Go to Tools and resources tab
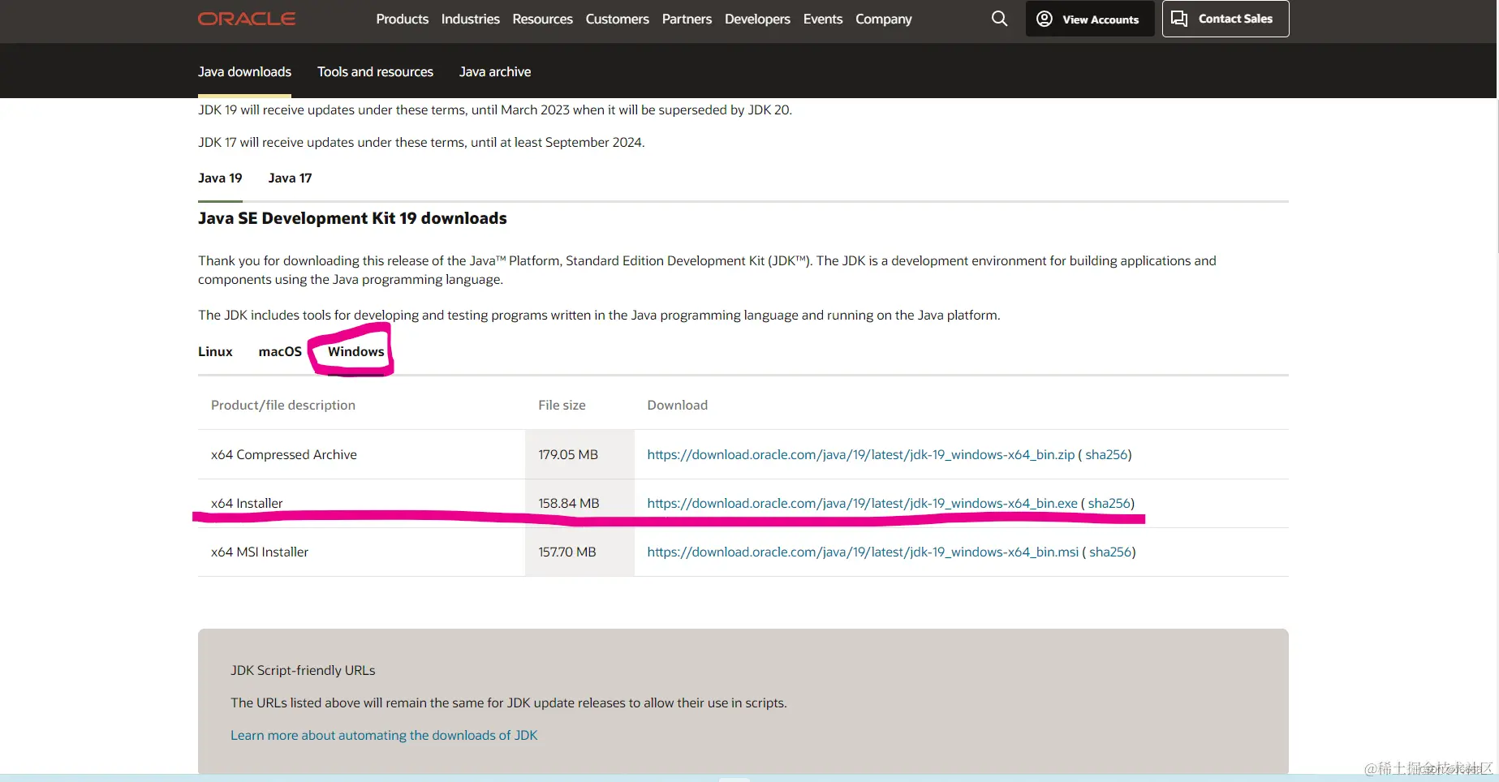This screenshot has width=1499, height=782. click(375, 71)
